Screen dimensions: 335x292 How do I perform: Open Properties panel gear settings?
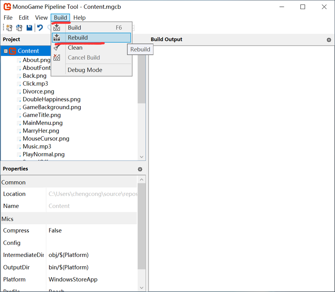tap(140, 169)
